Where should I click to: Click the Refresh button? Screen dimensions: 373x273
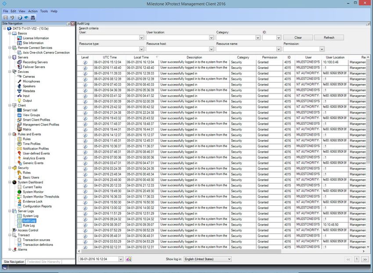[329, 38]
